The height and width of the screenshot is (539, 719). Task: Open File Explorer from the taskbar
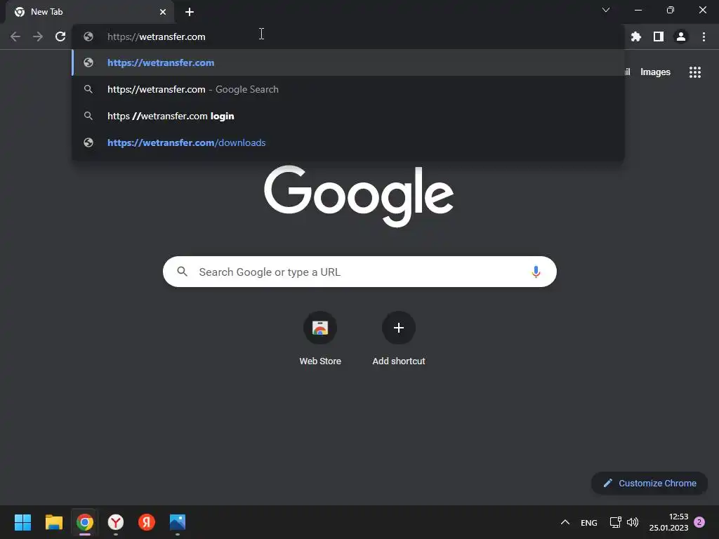pyautogui.click(x=53, y=522)
